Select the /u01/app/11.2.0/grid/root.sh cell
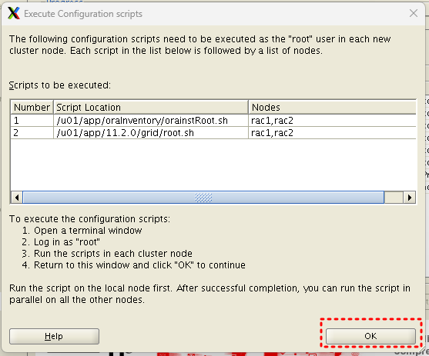This screenshot has width=429, height=356. (151, 133)
